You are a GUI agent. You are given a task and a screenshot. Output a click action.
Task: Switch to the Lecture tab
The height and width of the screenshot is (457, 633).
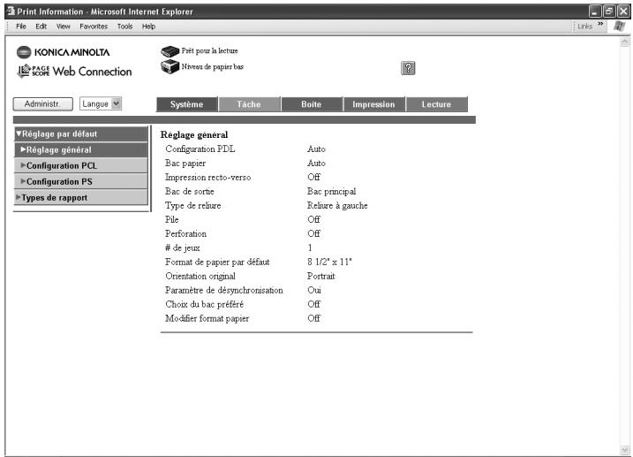click(436, 104)
